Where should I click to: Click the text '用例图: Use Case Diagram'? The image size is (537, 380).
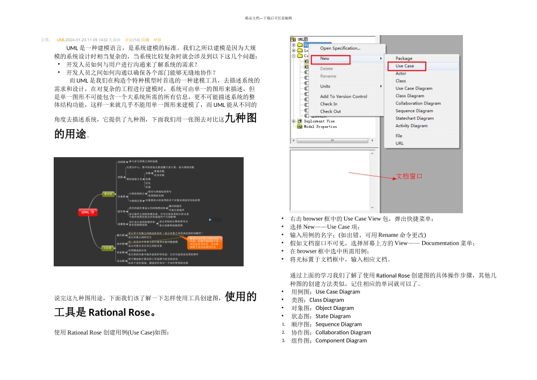pyautogui.click(x=326, y=292)
